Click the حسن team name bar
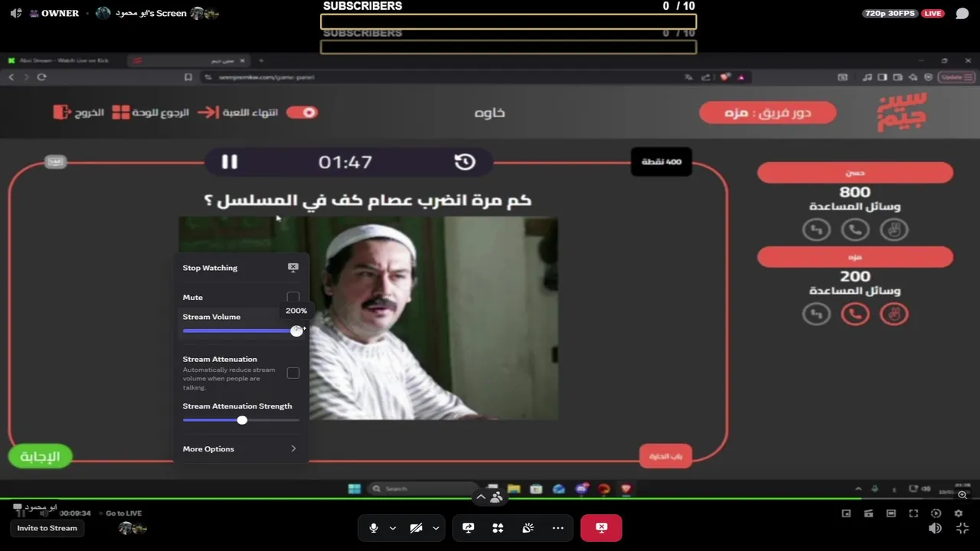The width and height of the screenshot is (980, 551). [x=855, y=173]
